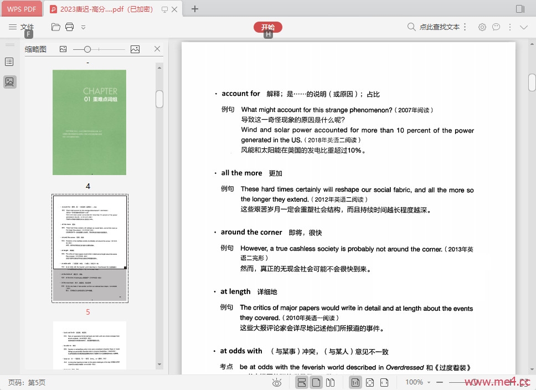Open search options three-dot menu
The image size is (536, 390).
click(465, 27)
